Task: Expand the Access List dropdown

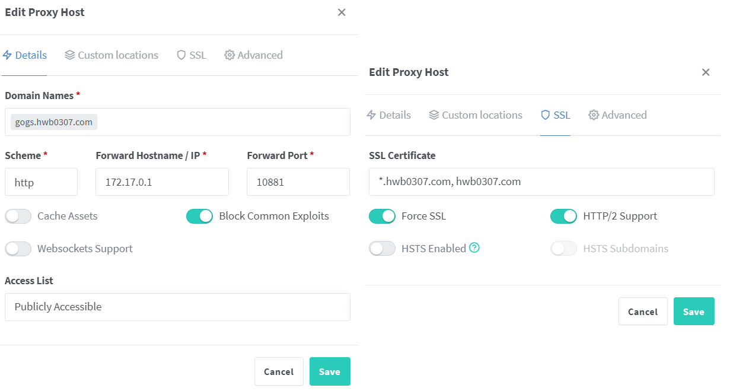Action: (x=177, y=307)
